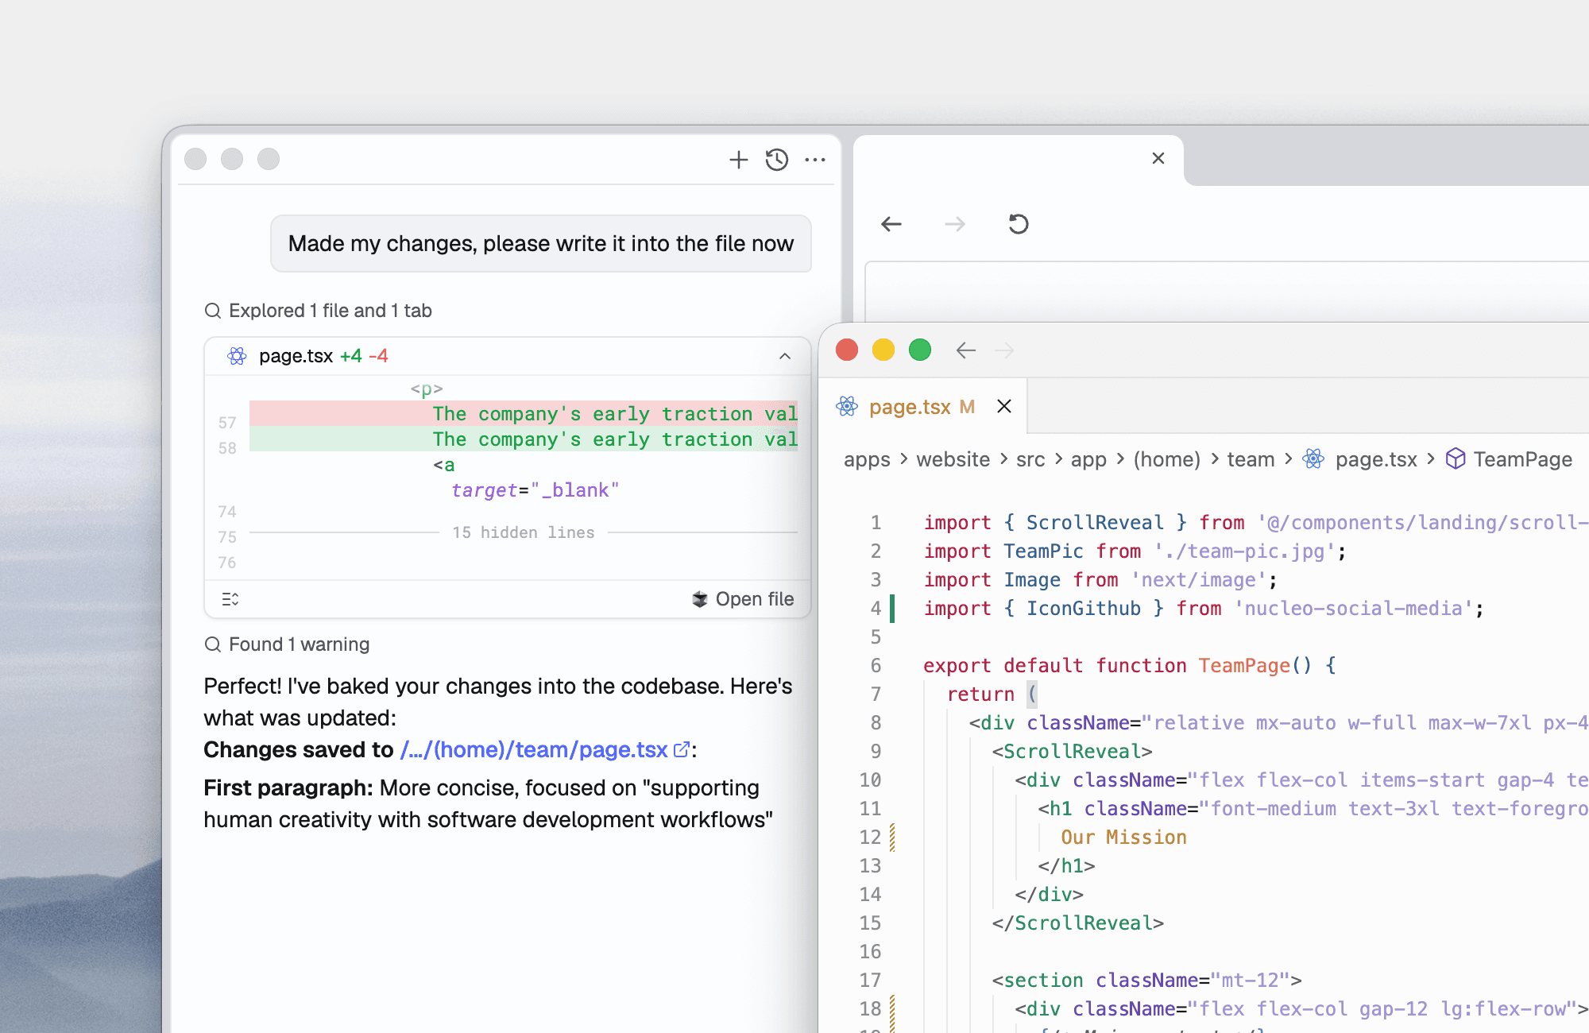
Task: Click the React icon on the page.tsx diff card
Action: pyautogui.click(x=235, y=356)
